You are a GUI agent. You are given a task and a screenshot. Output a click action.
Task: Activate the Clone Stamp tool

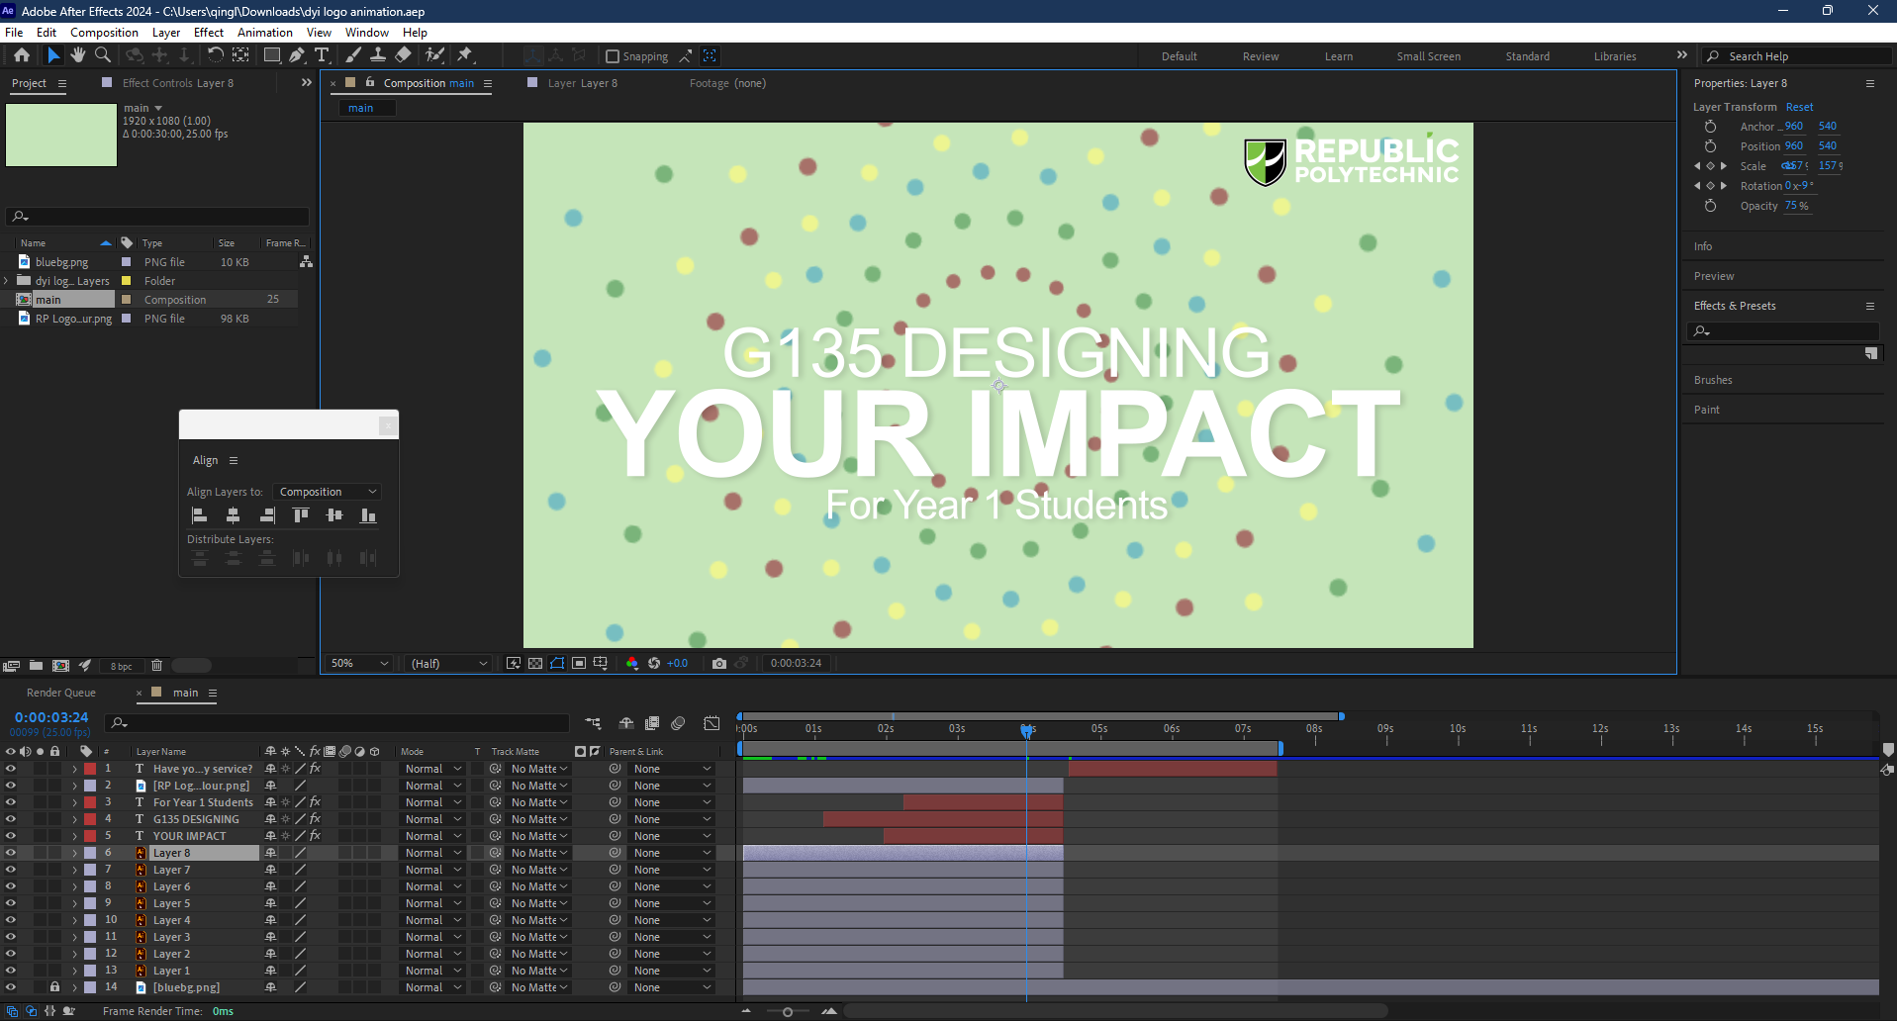pyautogui.click(x=378, y=55)
